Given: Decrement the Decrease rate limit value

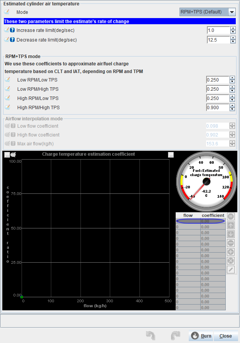Looking at the screenshot, I should pyautogui.click(x=233, y=42).
